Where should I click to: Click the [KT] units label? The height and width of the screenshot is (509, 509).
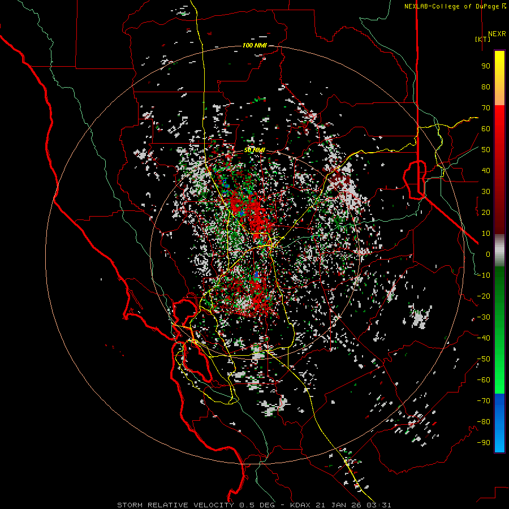click(483, 39)
